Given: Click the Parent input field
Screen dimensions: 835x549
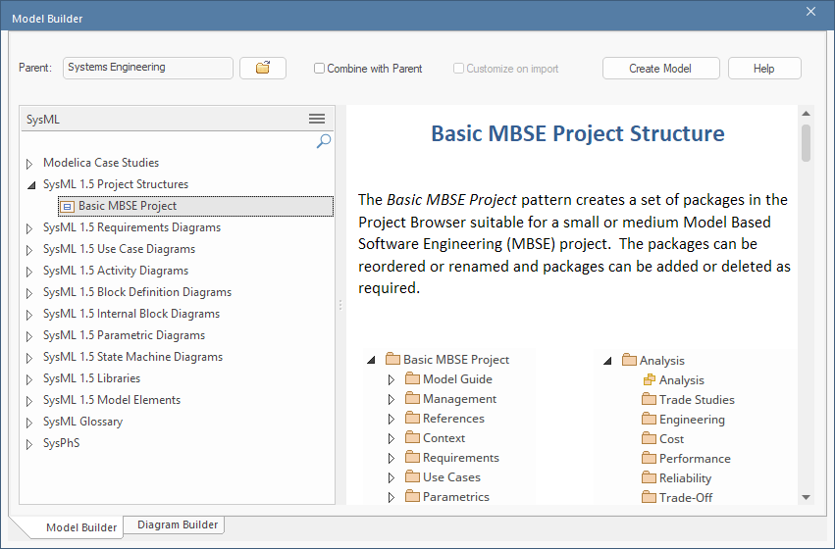Looking at the screenshot, I should coord(148,68).
